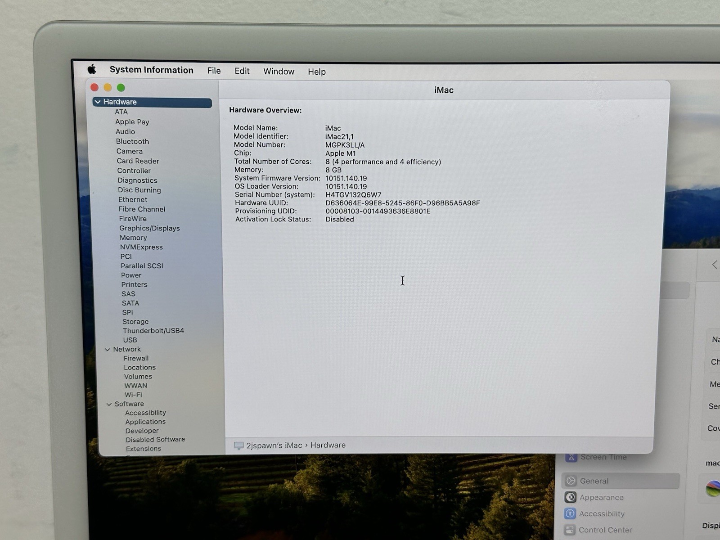The width and height of the screenshot is (720, 540).
Task: Select Volumes under Network
Action: point(138,377)
